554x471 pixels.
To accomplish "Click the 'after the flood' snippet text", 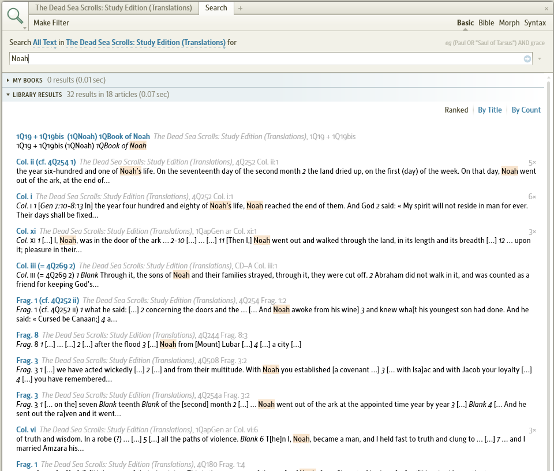I will click(117, 344).
